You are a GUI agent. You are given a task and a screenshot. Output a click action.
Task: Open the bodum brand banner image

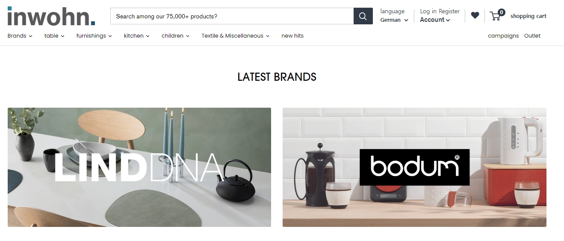(x=414, y=167)
